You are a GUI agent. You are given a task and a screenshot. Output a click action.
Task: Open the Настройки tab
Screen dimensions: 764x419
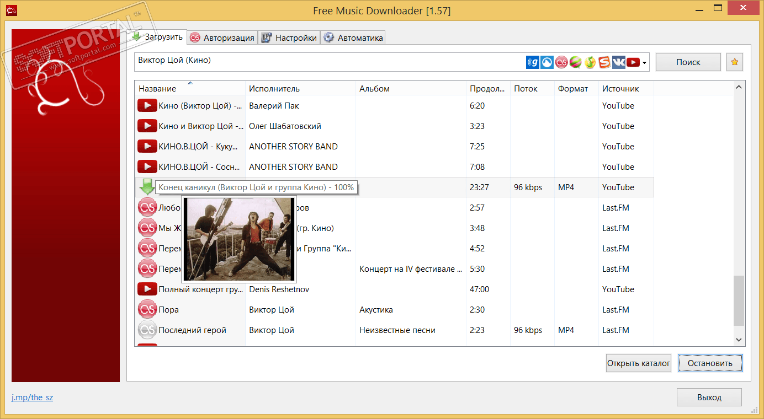pyautogui.click(x=289, y=37)
